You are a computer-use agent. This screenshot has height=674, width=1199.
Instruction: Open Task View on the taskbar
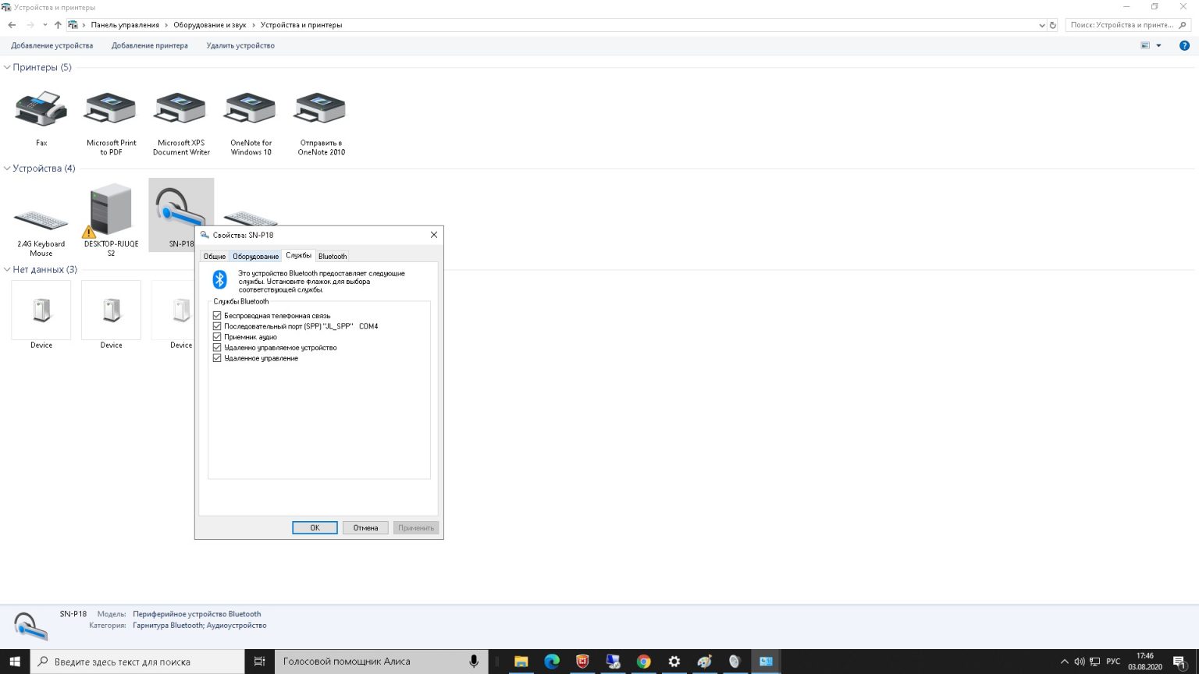point(259,662)
